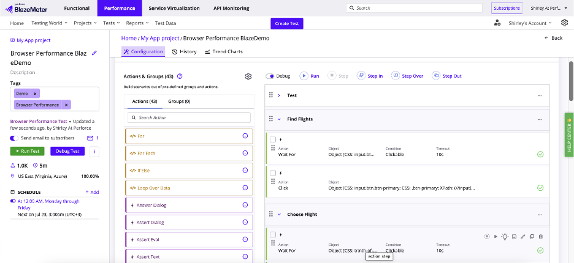Toggle the Debug switch
This screenshot has height=263, width=574.
[270, 76]
